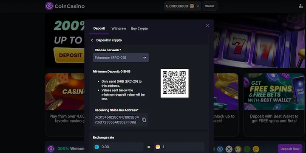Click the deposit QR code
The height and width of the screenshot is (153, 306).
[175, 83]
